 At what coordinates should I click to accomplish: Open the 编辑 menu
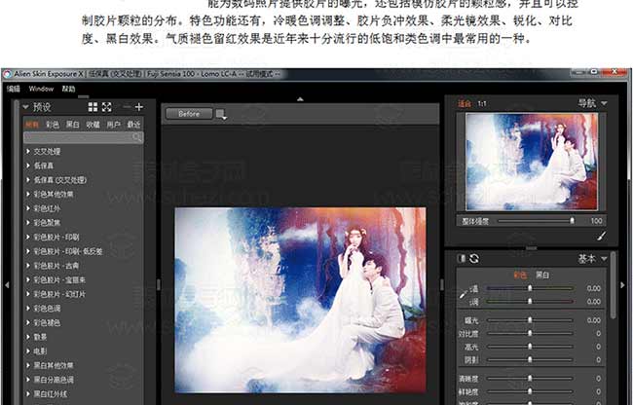tap(14, 89)
